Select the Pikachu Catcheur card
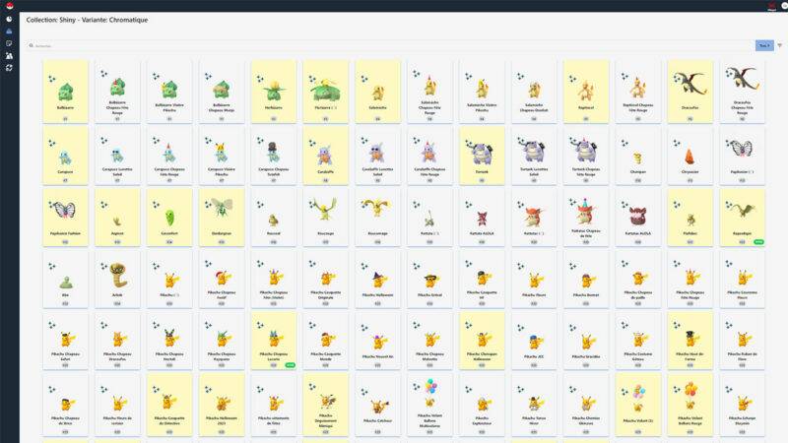This screenshot has height=443, width=788. tap(377, 405)
